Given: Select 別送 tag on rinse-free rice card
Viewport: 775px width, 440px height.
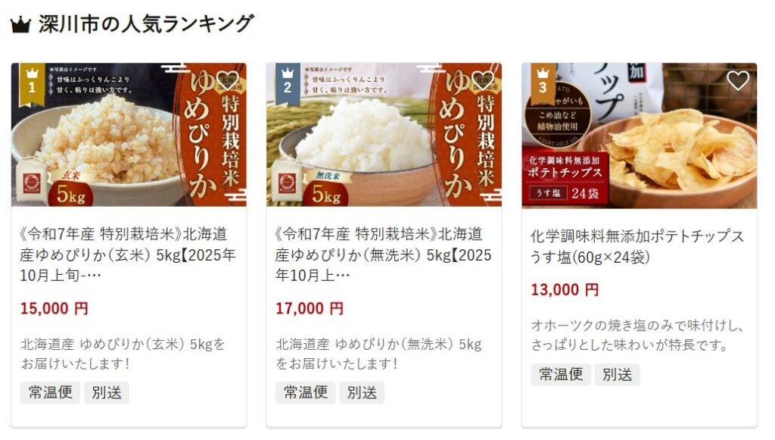Looking at the screenshot, I should [x=362, y=392].
